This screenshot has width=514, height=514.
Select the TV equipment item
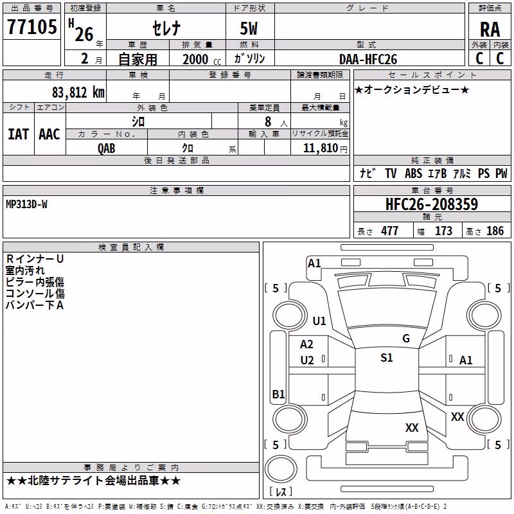[x=391, y=173]
